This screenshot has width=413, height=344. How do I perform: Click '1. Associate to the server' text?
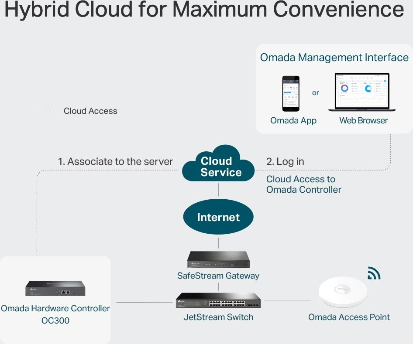pos(115,161)
